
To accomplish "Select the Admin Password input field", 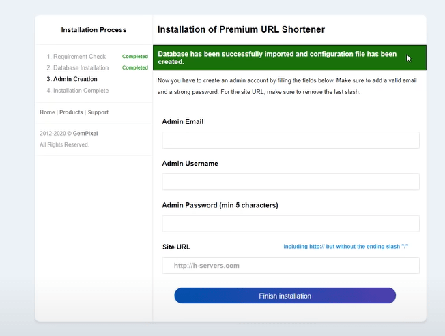I will tap(290, 224).
